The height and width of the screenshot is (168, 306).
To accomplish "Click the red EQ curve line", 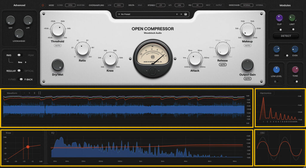I will [x=146, y=147].
